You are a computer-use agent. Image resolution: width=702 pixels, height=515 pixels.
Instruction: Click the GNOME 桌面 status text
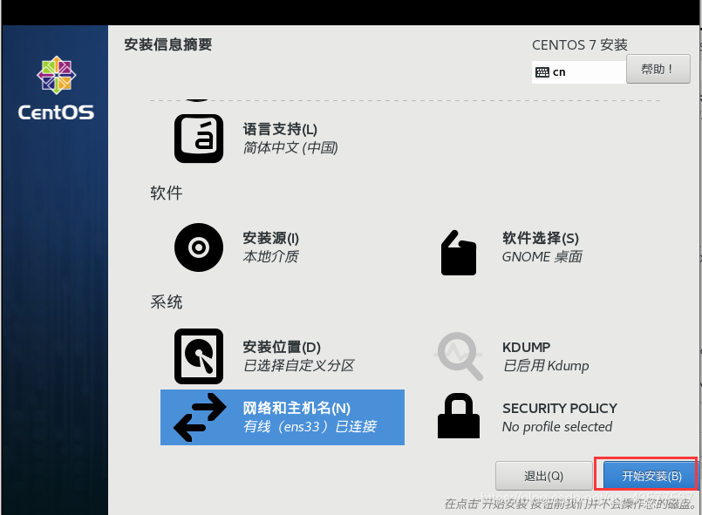[x=542, y=257]
